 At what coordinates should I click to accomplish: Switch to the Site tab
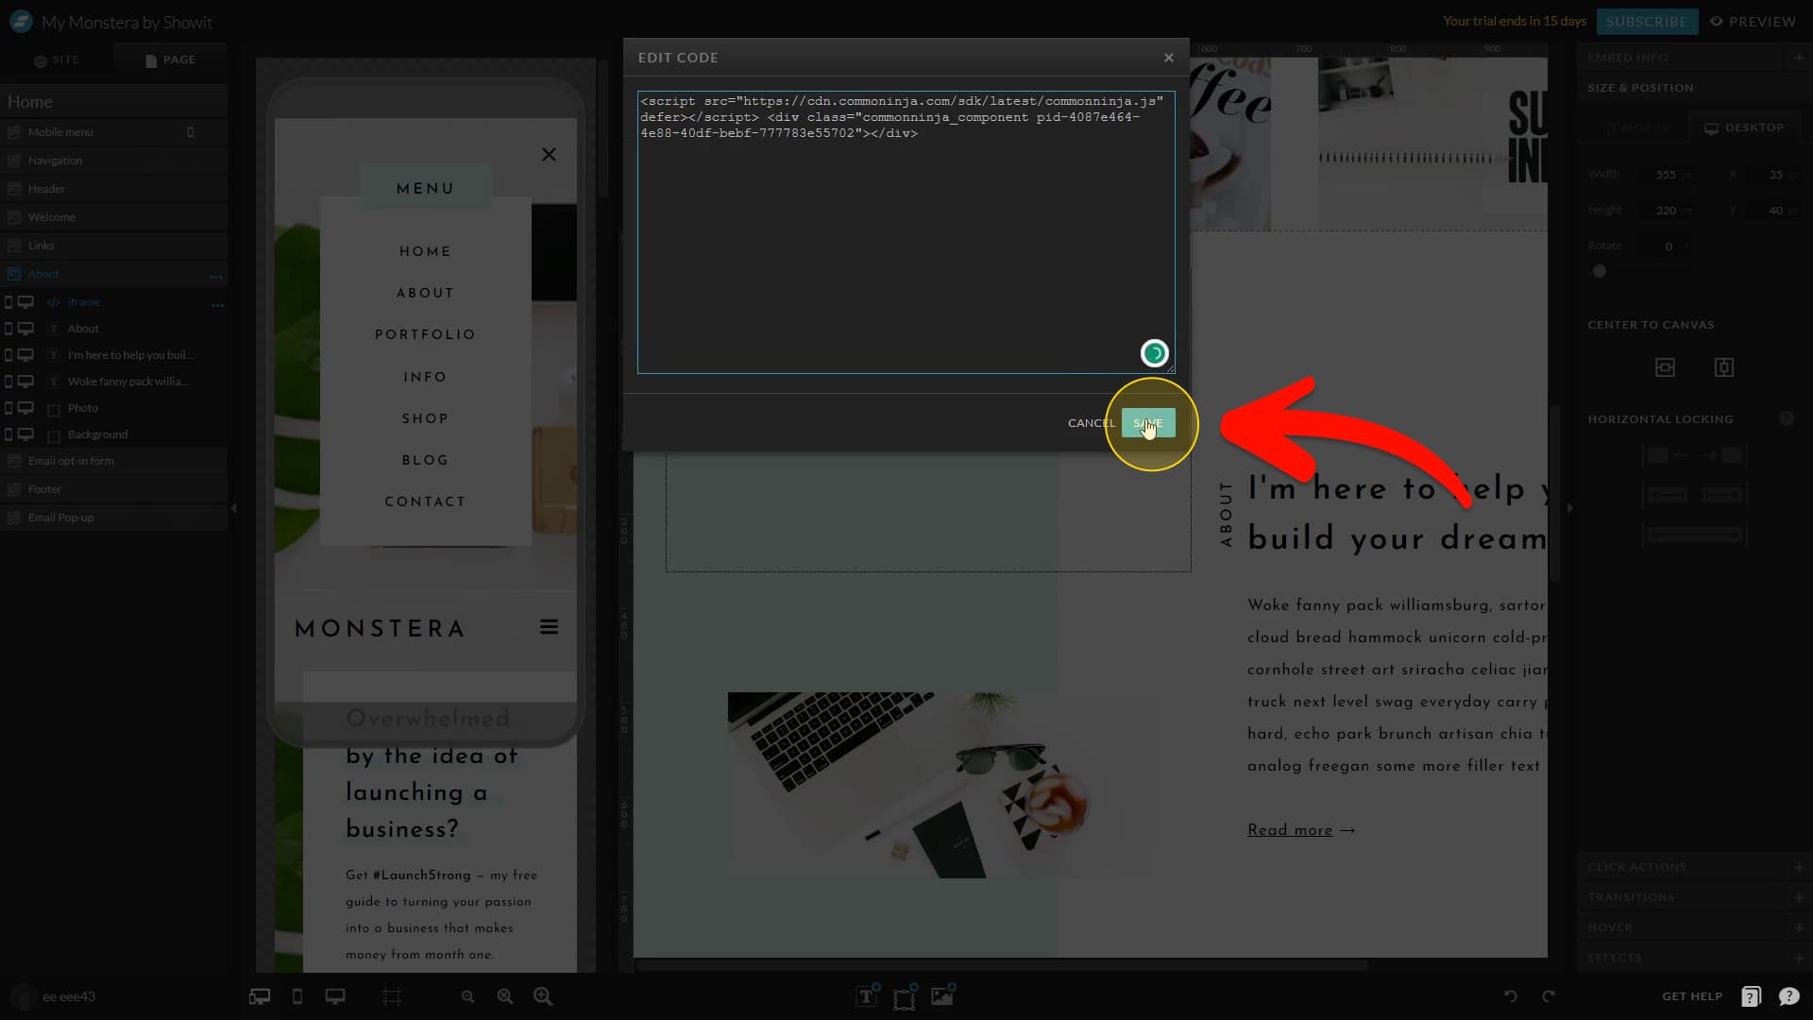(57, 59)
